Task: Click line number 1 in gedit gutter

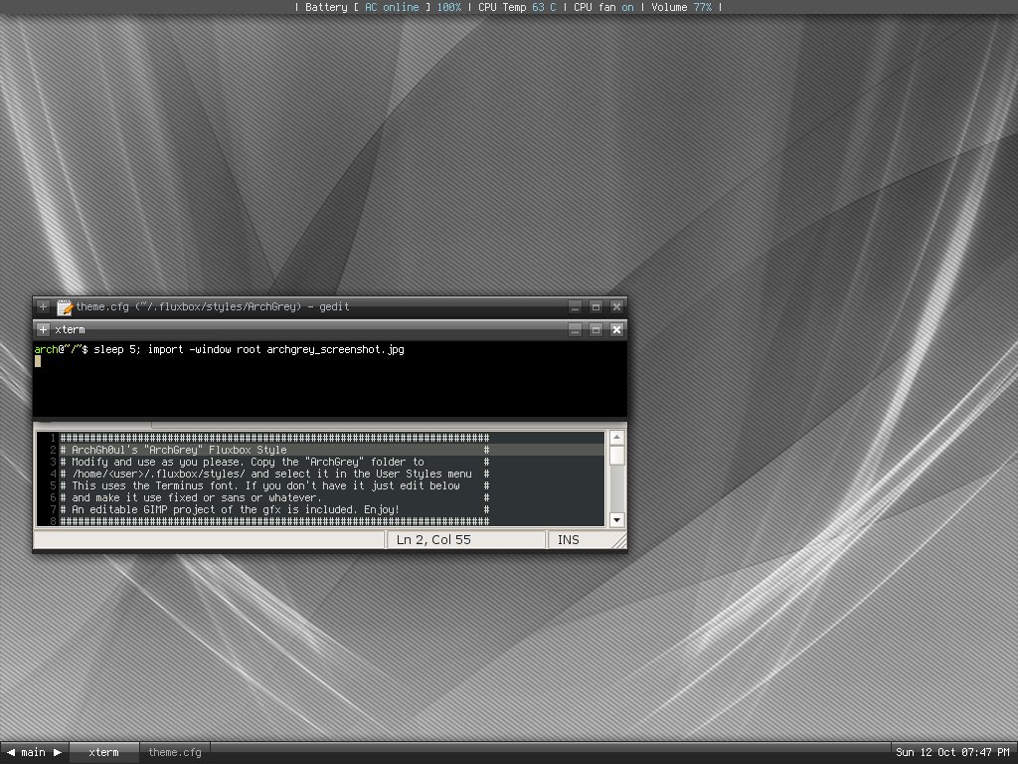Action: tap(54, 438)
